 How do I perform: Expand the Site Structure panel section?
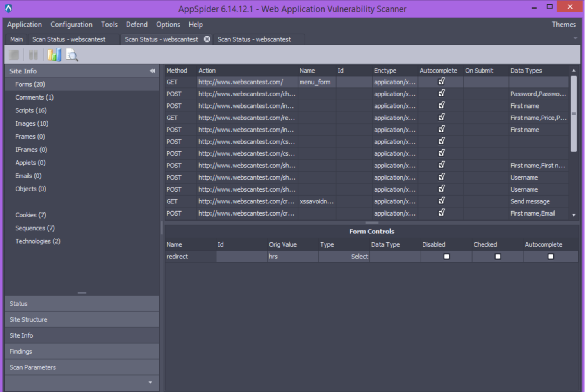coord(82,319)
